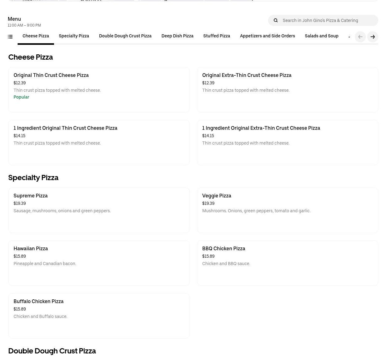The width and height of the screenshot is (386, 359).
Task: Select the Hawaiian Pizza card
Action: [x=99, y=263]
